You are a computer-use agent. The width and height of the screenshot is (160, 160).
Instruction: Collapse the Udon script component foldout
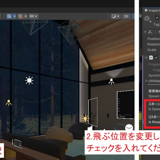point(146,58)
